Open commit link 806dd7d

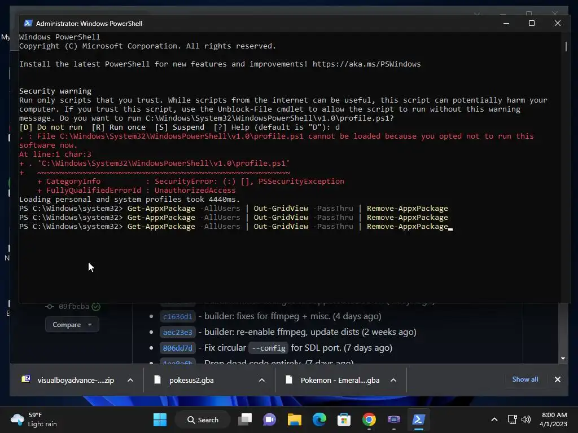(x=178, y=348)
